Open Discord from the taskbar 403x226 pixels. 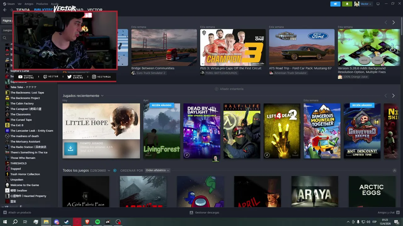tap(56, 222)
